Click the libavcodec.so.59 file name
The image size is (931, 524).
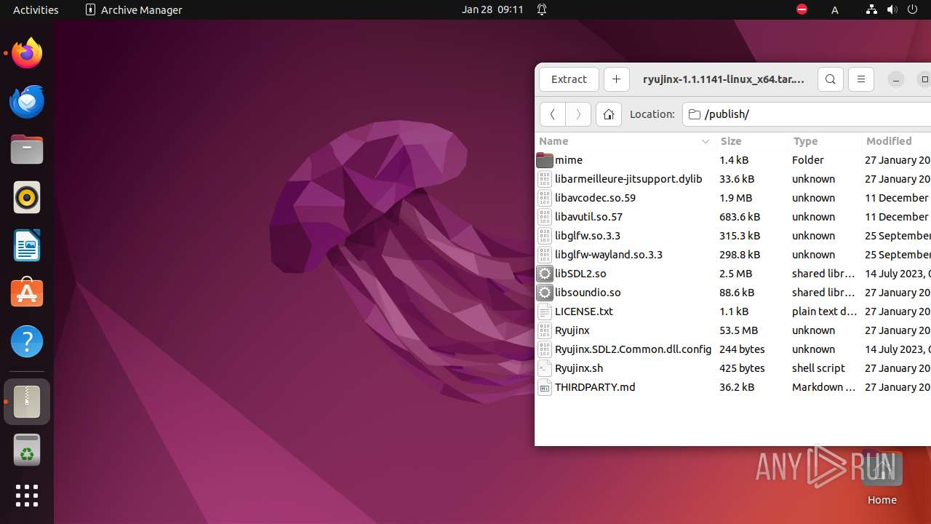coord(595,198)
